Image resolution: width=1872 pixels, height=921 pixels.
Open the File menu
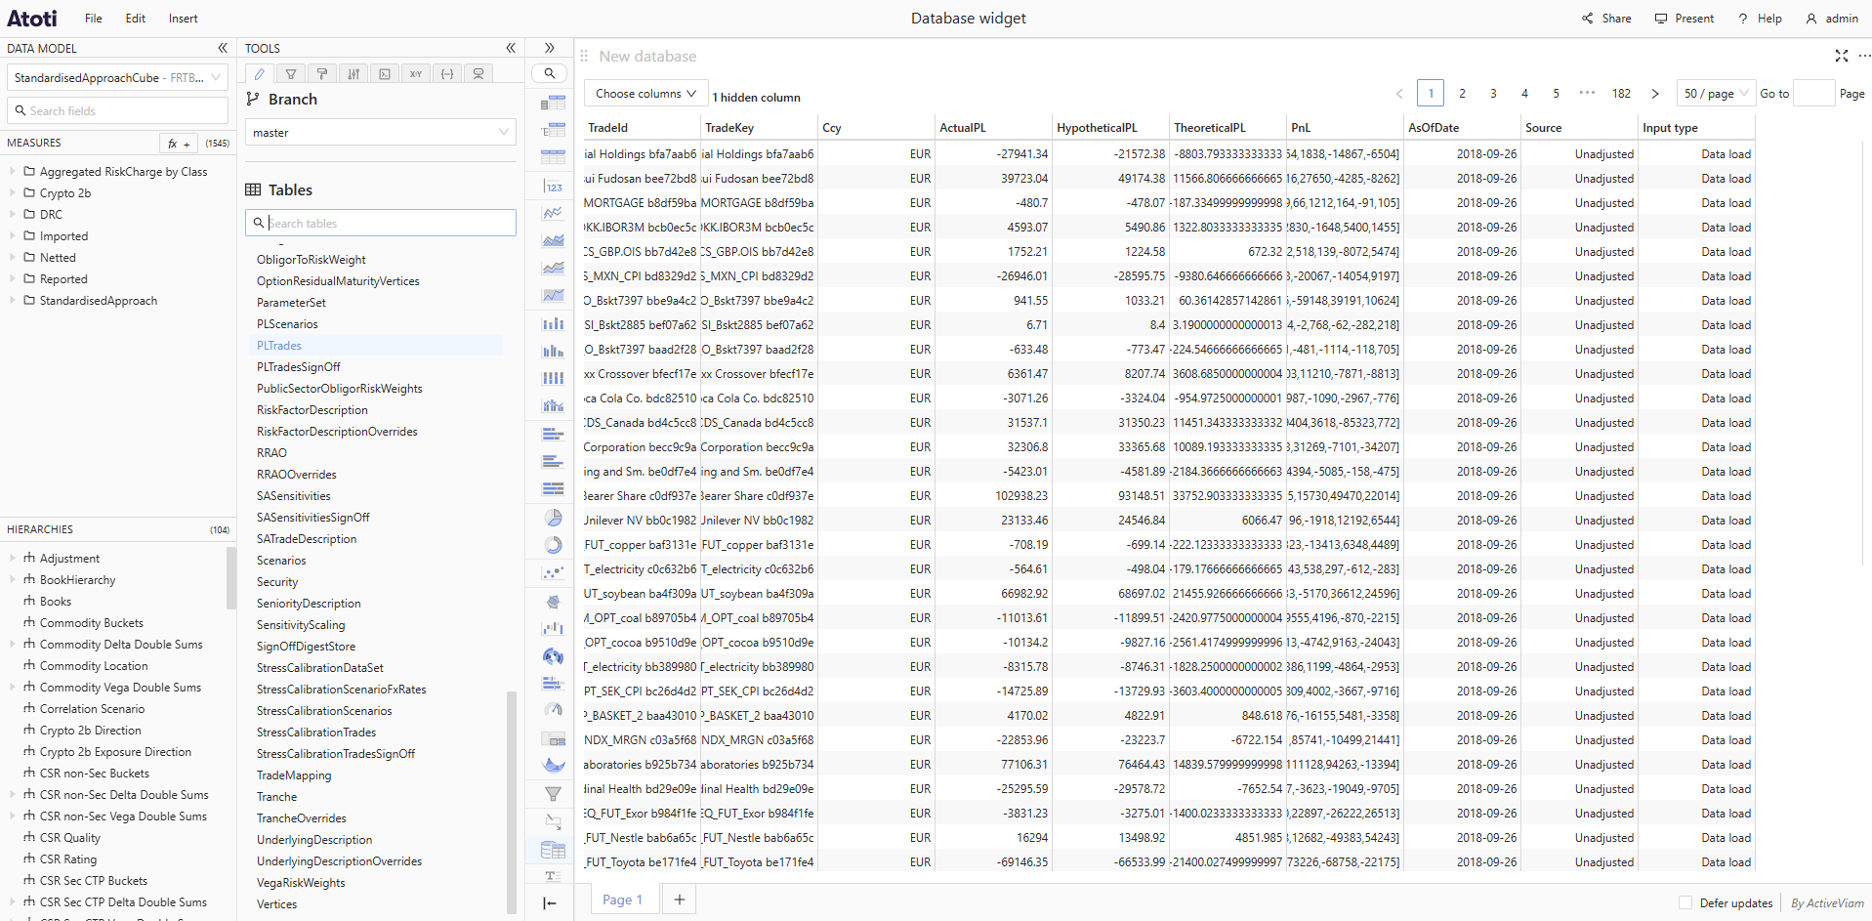(x=94, y=19)
